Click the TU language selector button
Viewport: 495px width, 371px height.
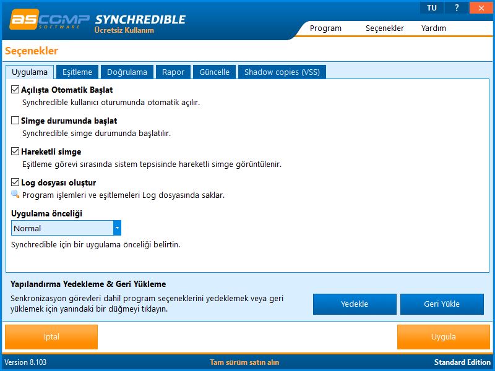click(431, 8)
